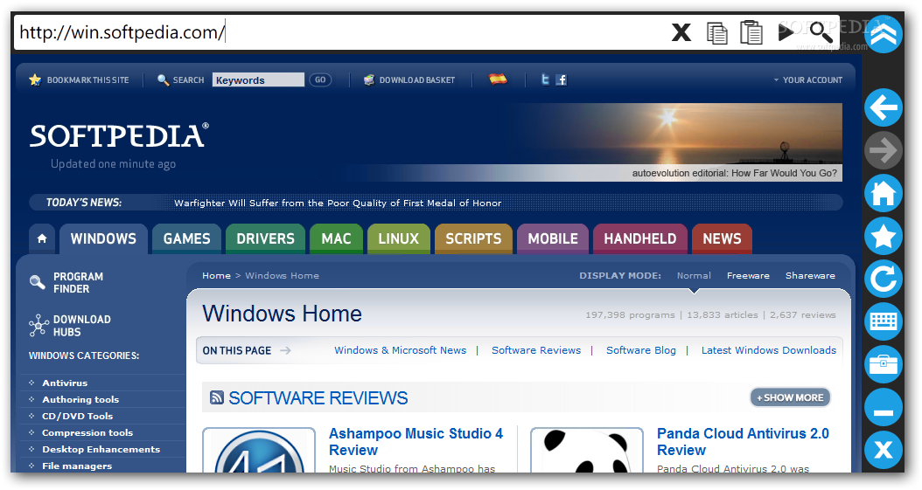Screen dimensions: 922x490
Task: Open Download Hubs
Action: (70, 326)
